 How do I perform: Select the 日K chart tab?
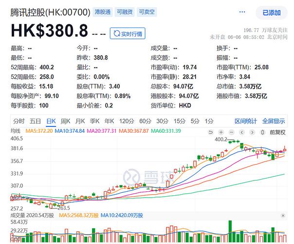point(51,121)
